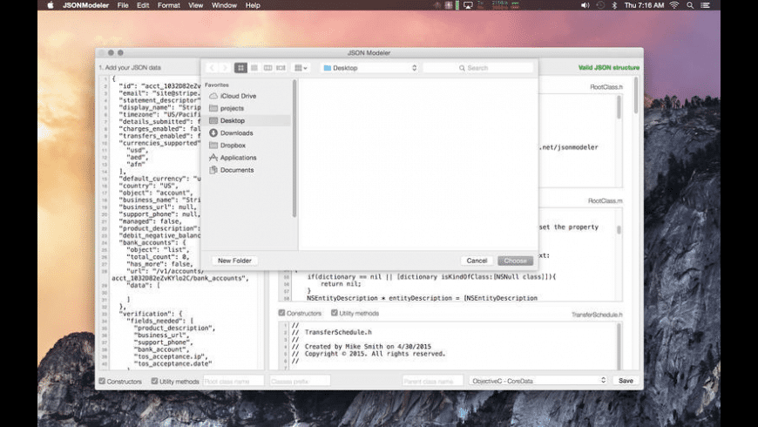The height and width of the screenshot is (427, 758).
Task: Switch file dialog to column view
Action: (267, 68)
